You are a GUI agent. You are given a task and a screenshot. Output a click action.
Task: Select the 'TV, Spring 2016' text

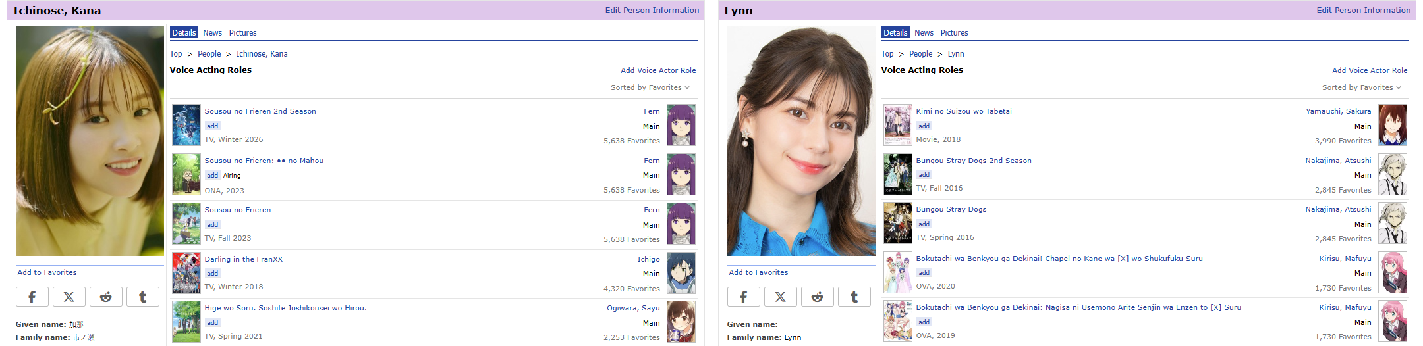945,237
